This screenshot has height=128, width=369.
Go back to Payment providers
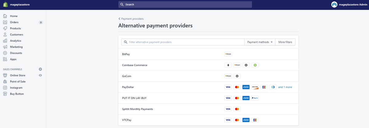[131, 19]
